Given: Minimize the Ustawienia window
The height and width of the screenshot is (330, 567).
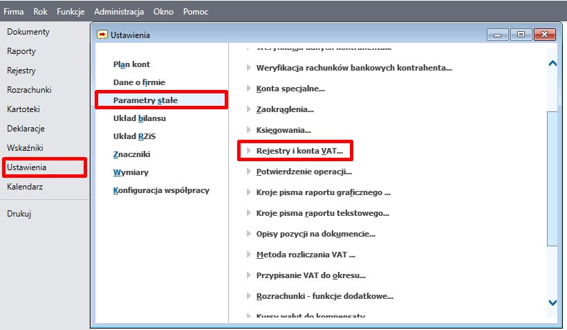Looking at the screenshot, I should pos(498,35).
